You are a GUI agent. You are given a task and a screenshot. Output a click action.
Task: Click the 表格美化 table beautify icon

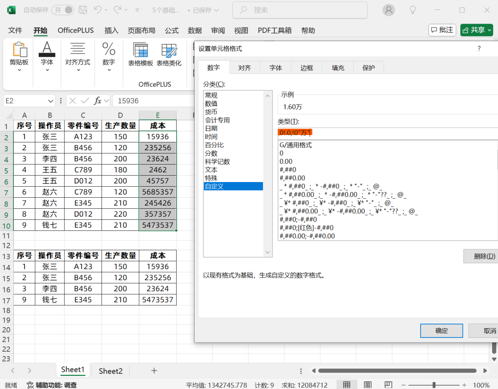click(169, 53)
